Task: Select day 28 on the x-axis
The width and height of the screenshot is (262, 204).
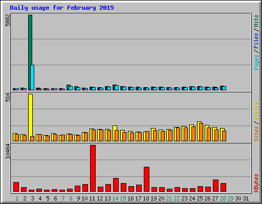Action: 223,198
